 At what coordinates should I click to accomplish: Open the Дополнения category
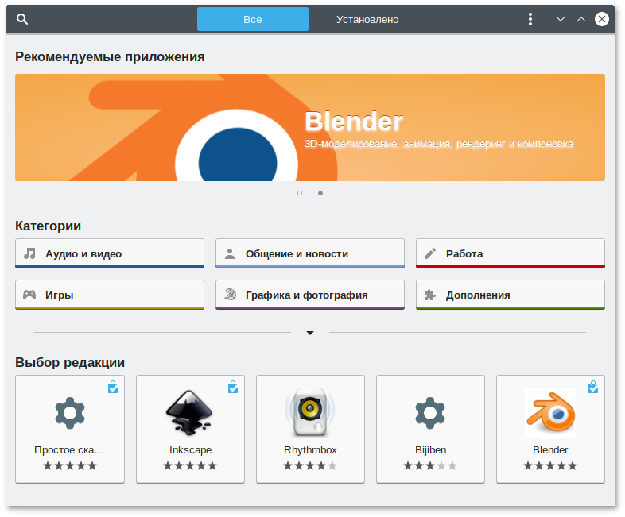[x=510, y=295]
